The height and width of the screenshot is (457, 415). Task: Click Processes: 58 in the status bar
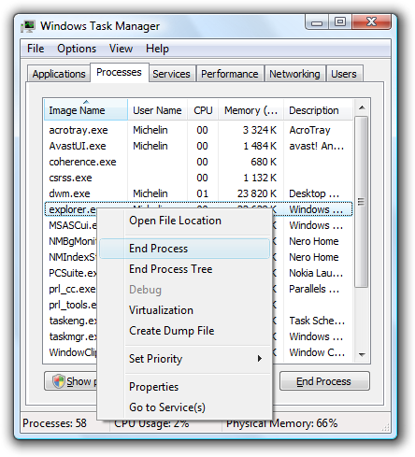(54, 423)
